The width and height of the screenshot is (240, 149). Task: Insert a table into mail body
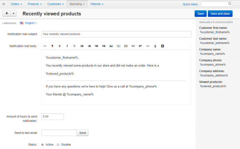126,46
